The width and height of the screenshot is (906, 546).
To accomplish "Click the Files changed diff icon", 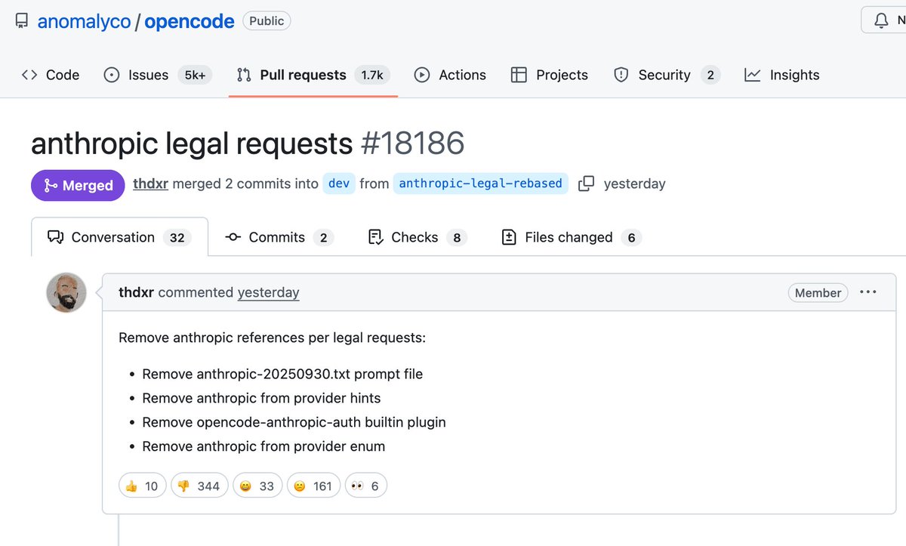I will [x=509, y=237].
